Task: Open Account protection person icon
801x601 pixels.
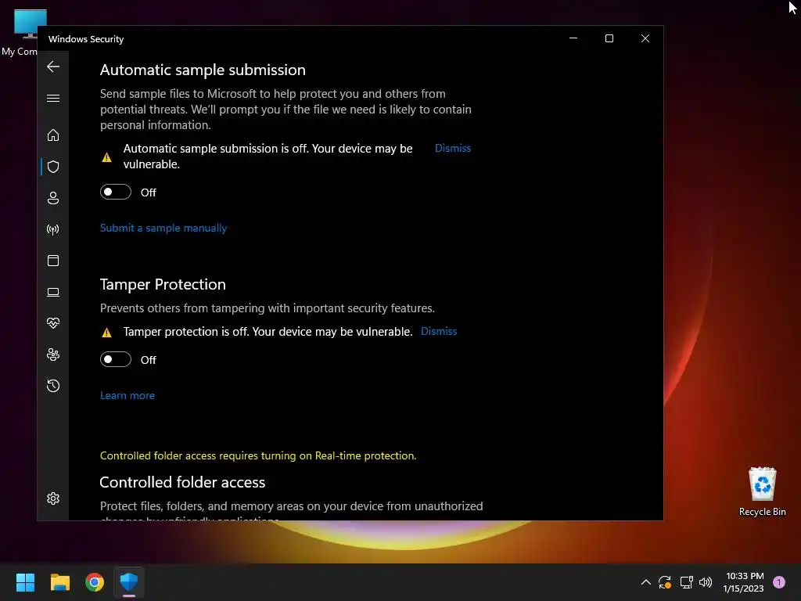Action: (x=53, y=198)
